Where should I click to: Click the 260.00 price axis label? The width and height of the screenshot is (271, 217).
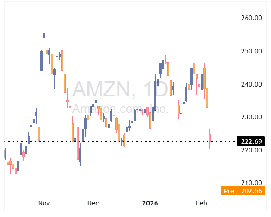251,18
